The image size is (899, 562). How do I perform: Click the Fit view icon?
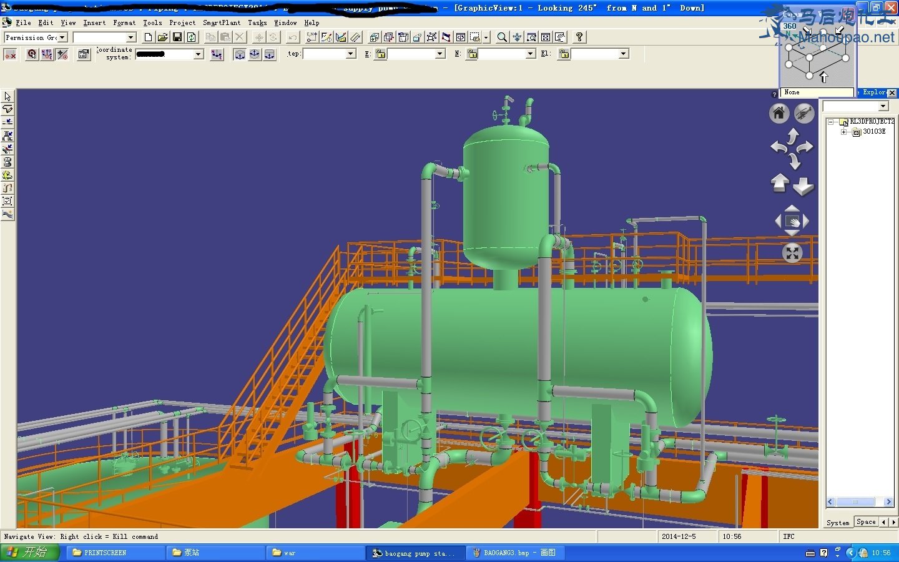(546, 37)
